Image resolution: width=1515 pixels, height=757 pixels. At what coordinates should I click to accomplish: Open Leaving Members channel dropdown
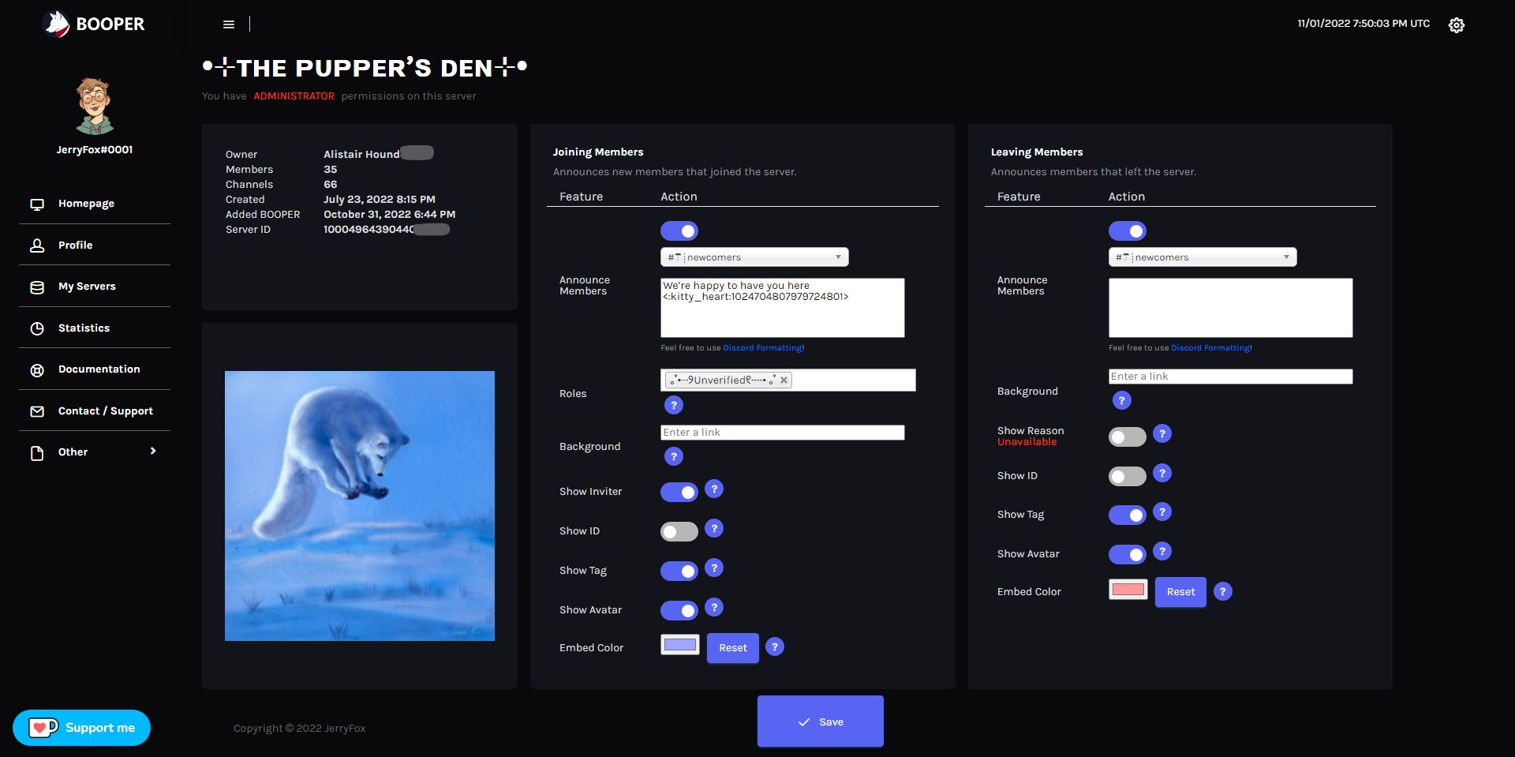click(x=1202, y=257)
